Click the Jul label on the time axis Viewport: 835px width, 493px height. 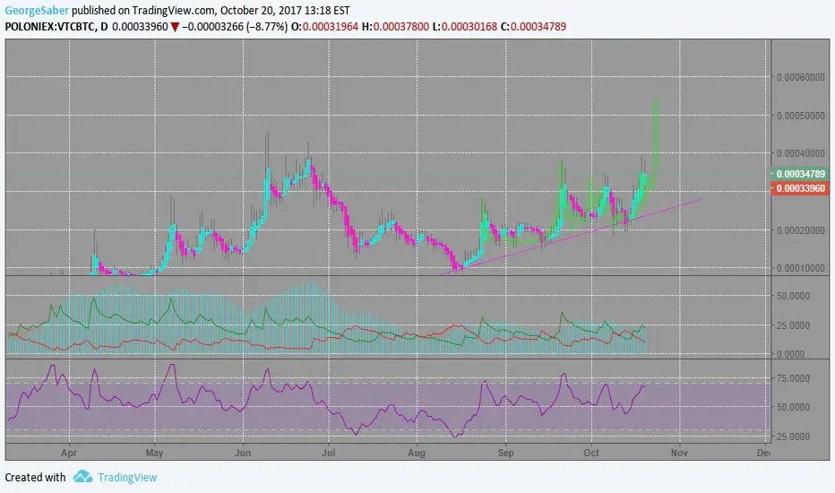pyautogui.click(x=329, y=453)
